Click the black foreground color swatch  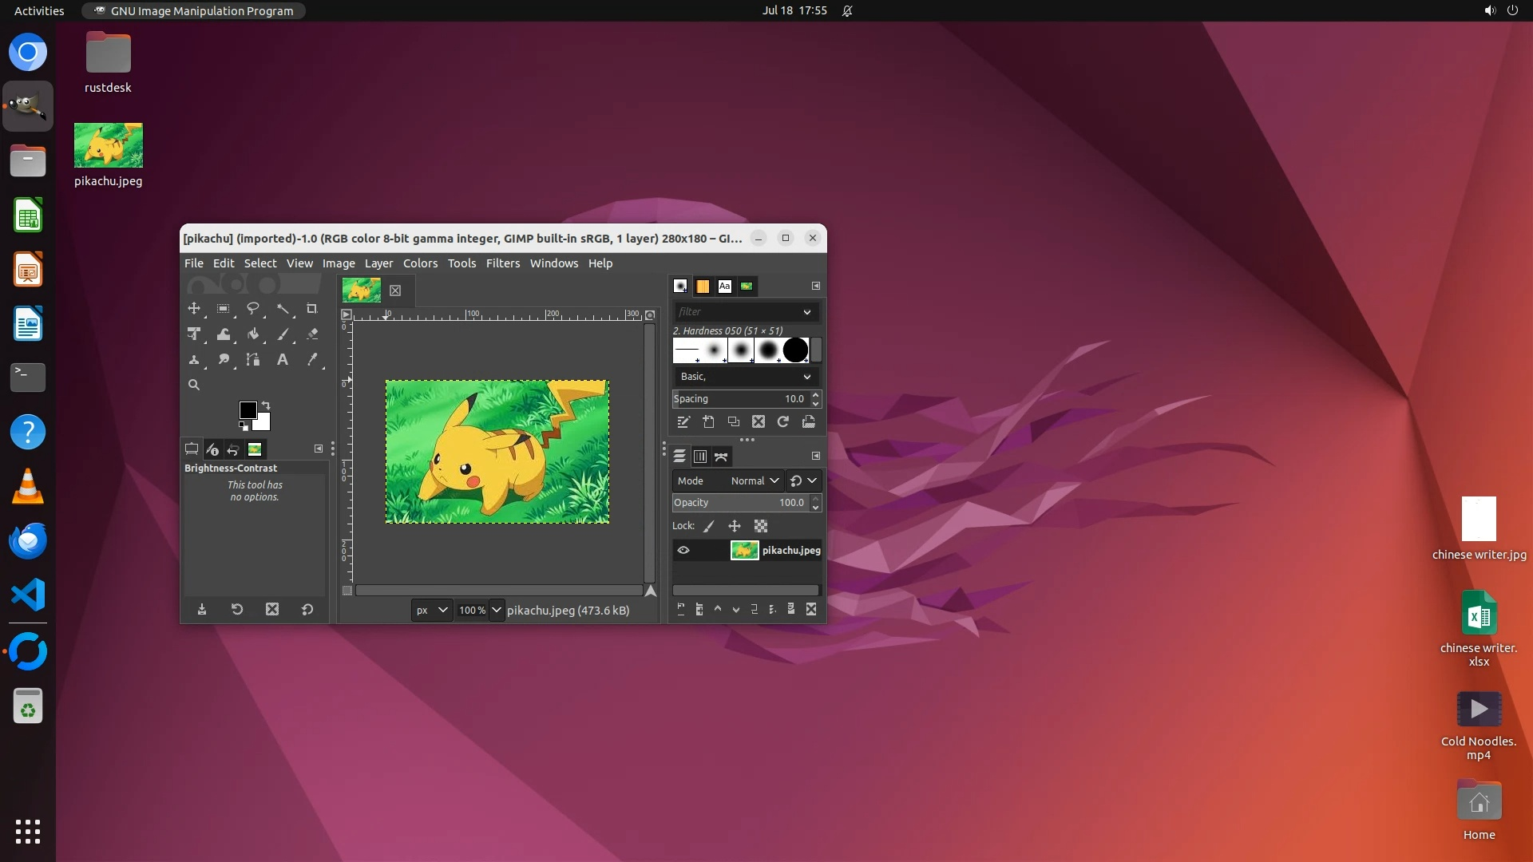248,410
